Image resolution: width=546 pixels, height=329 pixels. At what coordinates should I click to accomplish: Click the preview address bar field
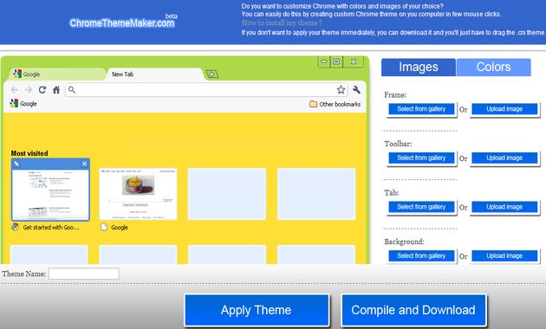tap(207, 90)
